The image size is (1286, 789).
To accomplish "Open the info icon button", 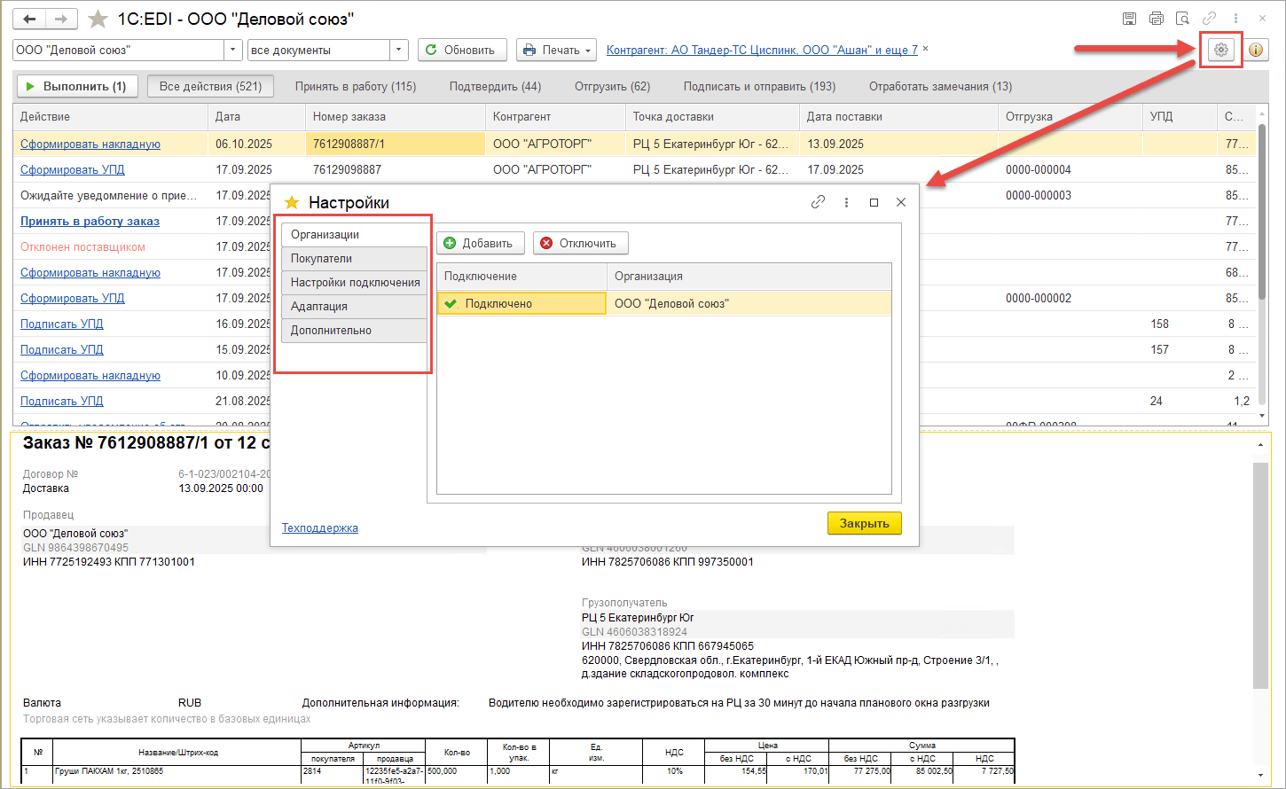I will 1256,51.
